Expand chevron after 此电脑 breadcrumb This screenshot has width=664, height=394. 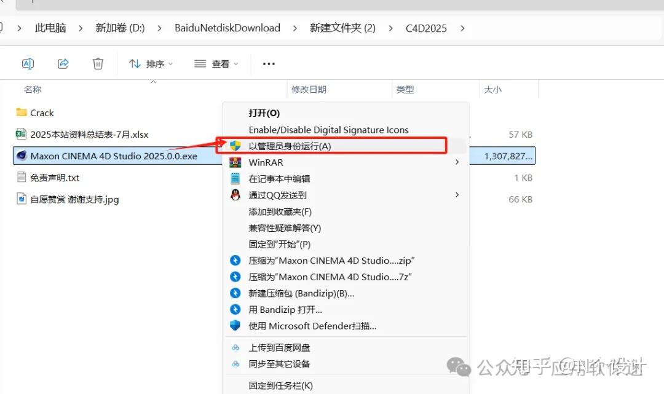tap(81, 28)
